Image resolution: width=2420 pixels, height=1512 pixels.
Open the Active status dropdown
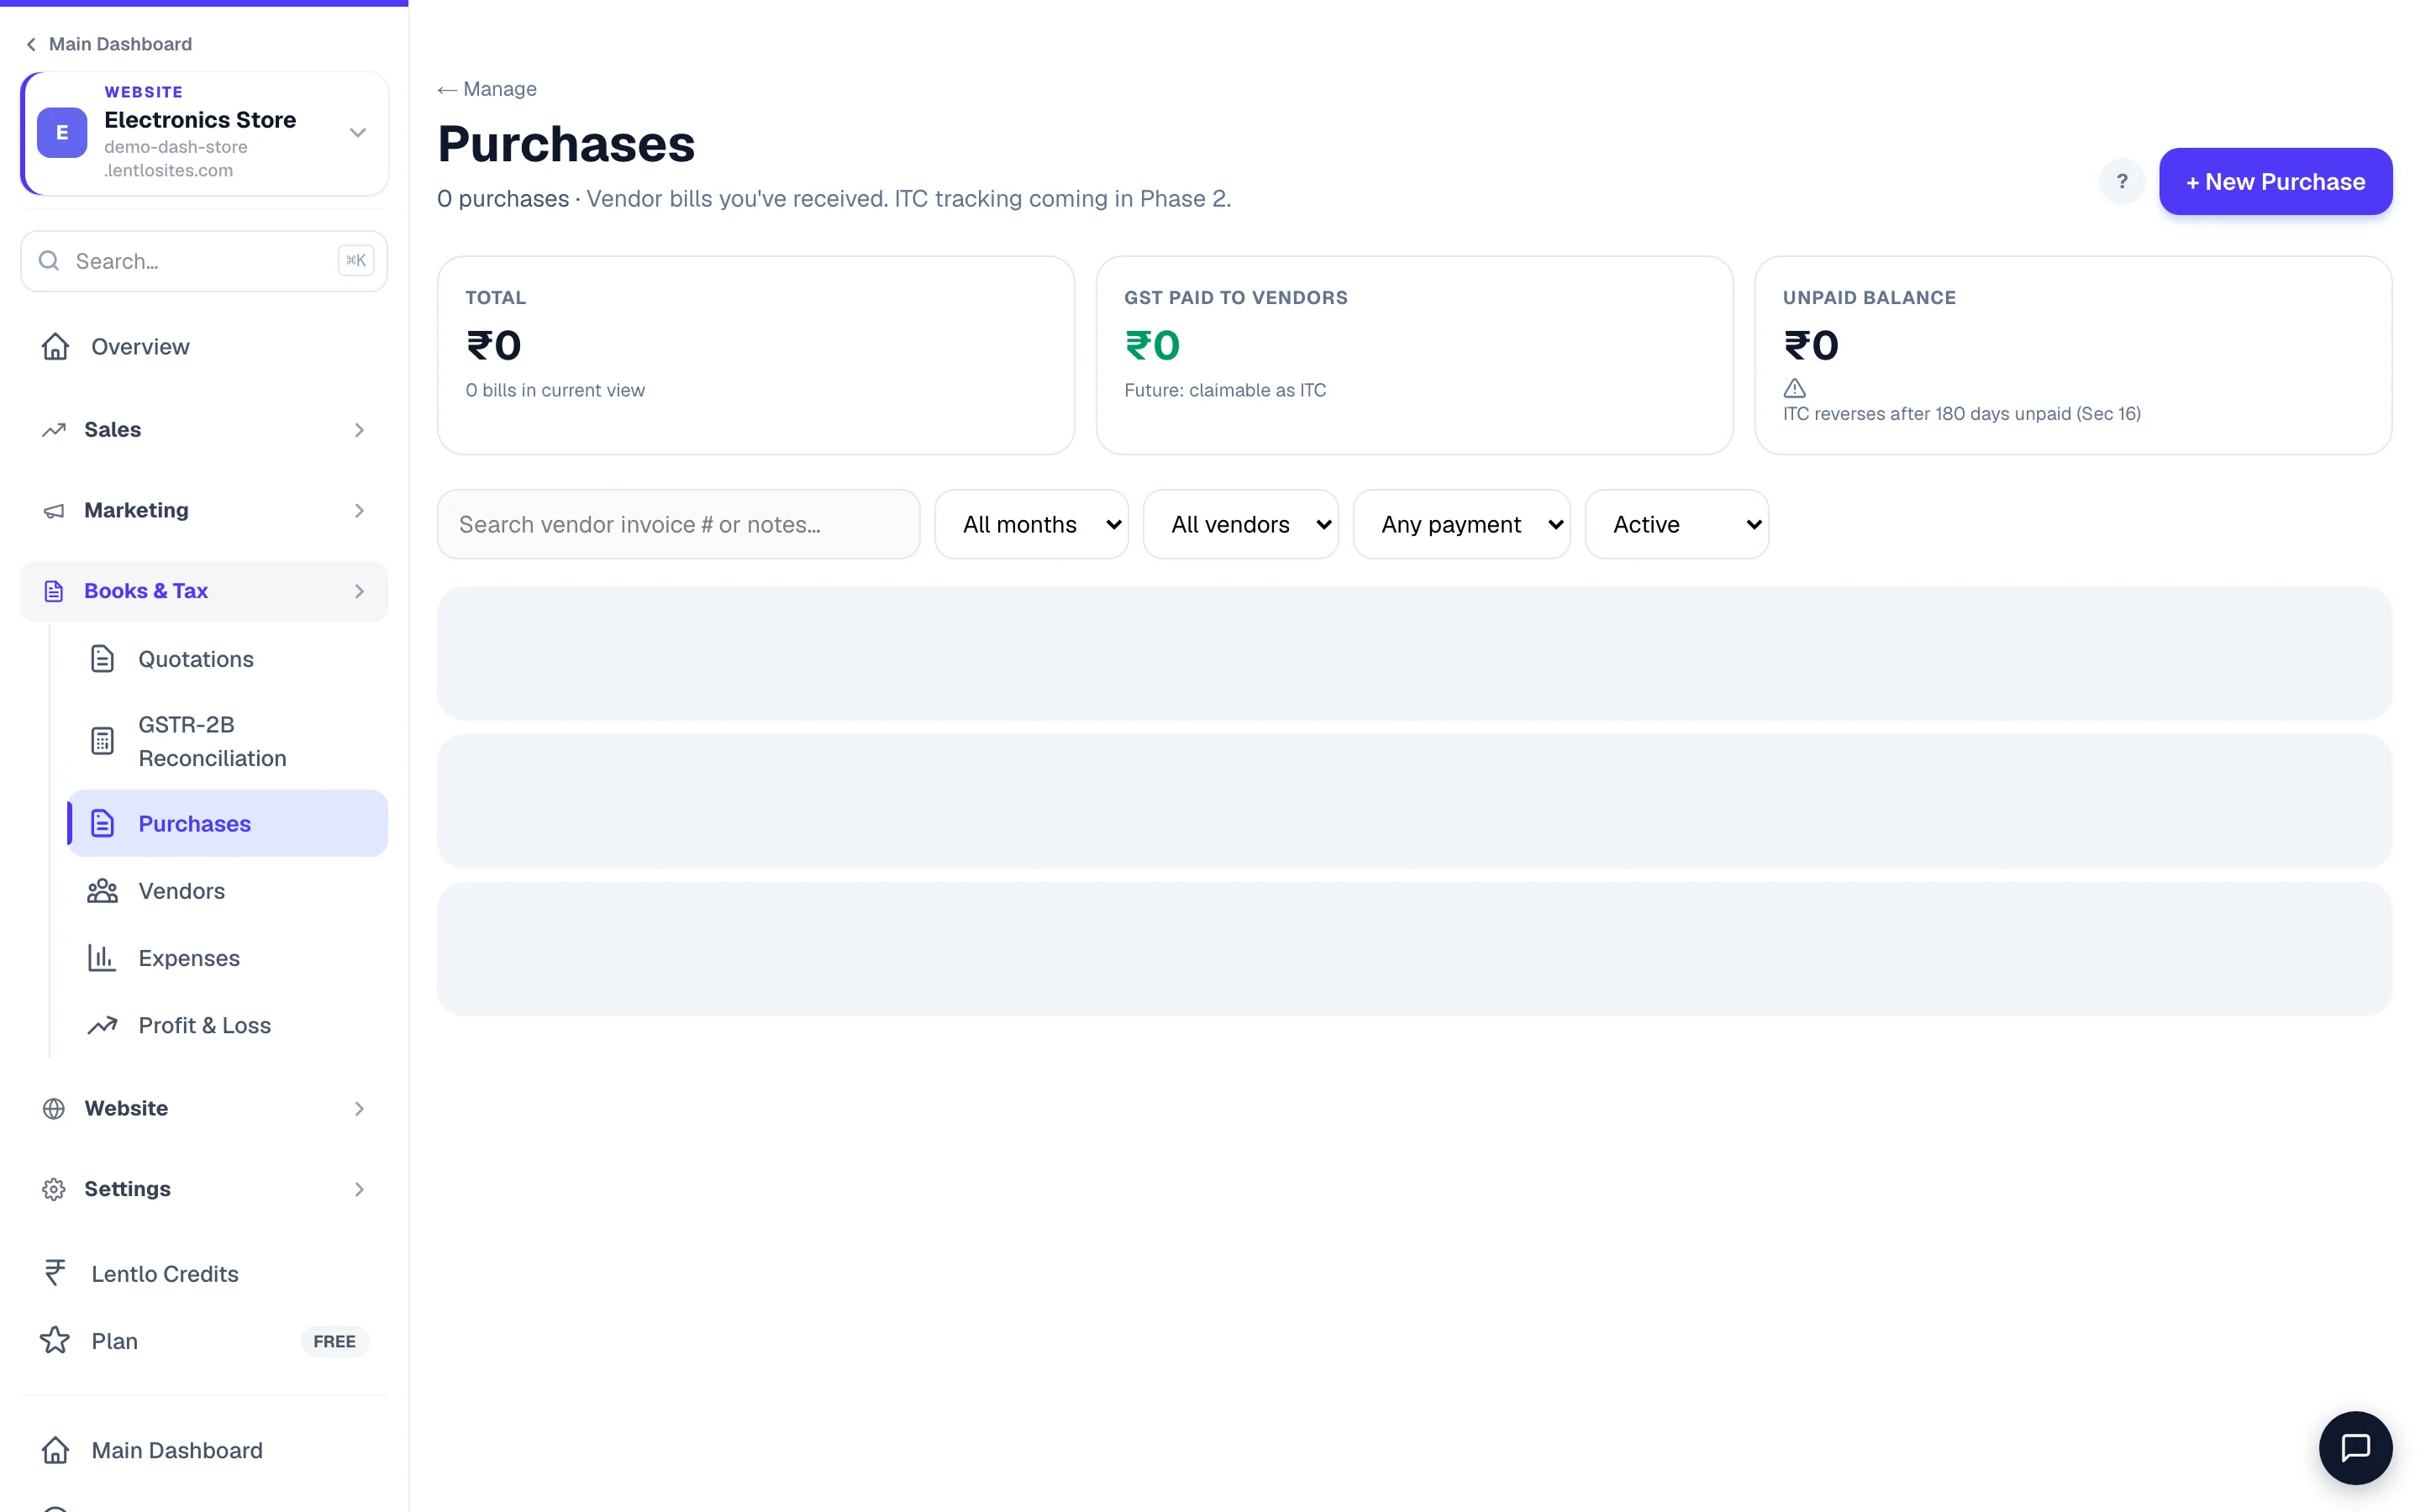[x=1676, y=524]
